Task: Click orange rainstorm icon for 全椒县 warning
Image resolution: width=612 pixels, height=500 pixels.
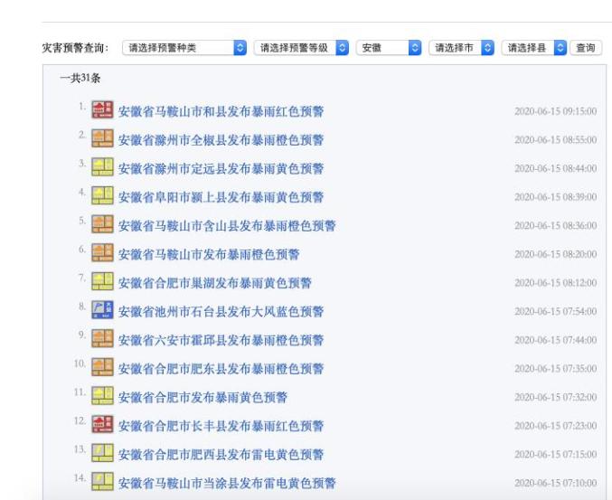Action: (102, 138)
